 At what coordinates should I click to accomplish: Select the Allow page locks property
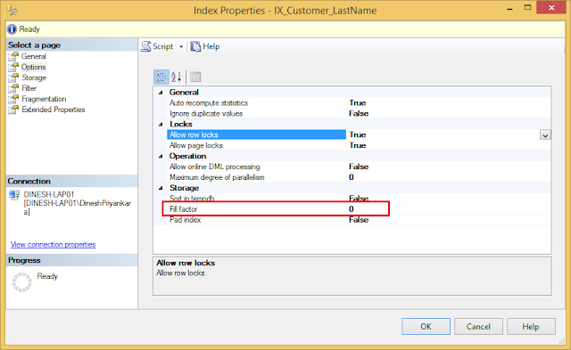pyautogui.click(x=359, y=145)
